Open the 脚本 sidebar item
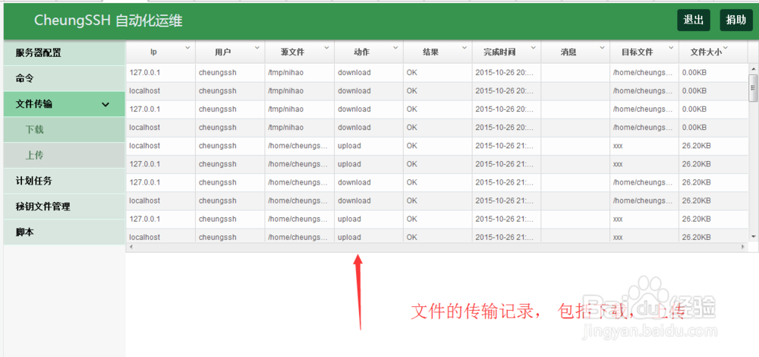This screenshot has height=357, width=759. (65, 232)
